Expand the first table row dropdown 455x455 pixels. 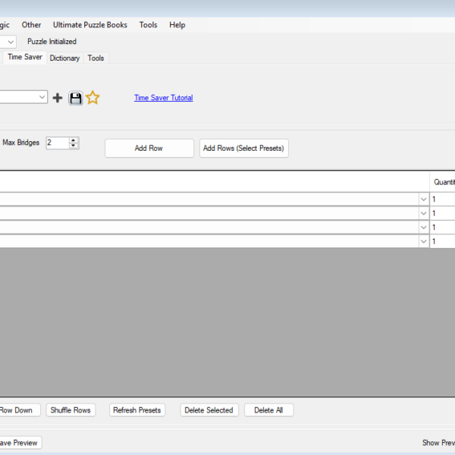pyautogui.click(x=423, y=199)
